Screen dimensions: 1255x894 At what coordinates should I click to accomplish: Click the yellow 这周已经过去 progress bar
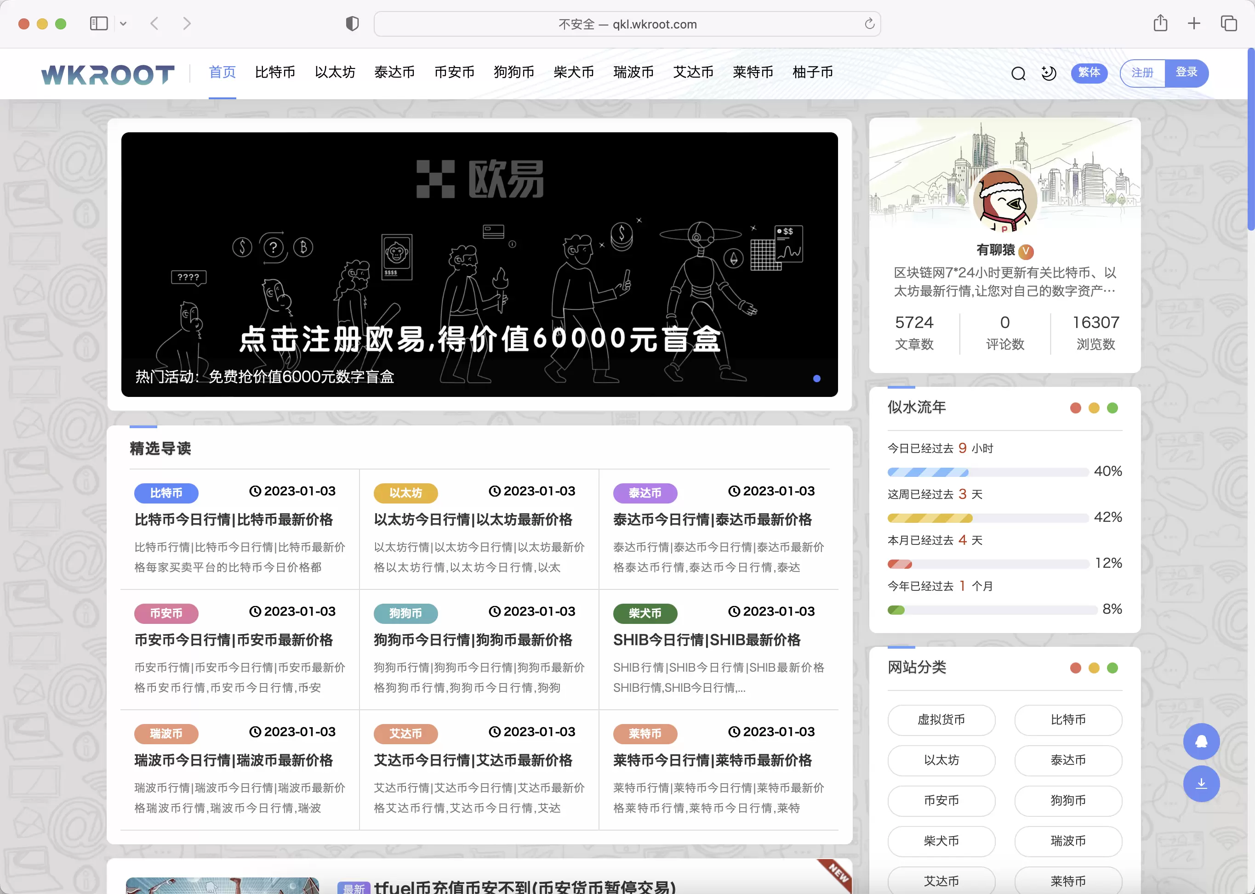[x=988, y=518]
